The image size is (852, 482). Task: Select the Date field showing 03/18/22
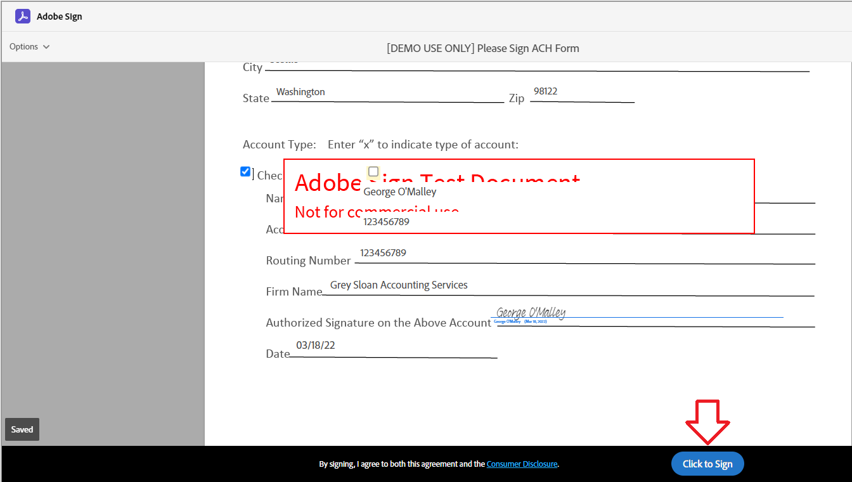(393, 348)
